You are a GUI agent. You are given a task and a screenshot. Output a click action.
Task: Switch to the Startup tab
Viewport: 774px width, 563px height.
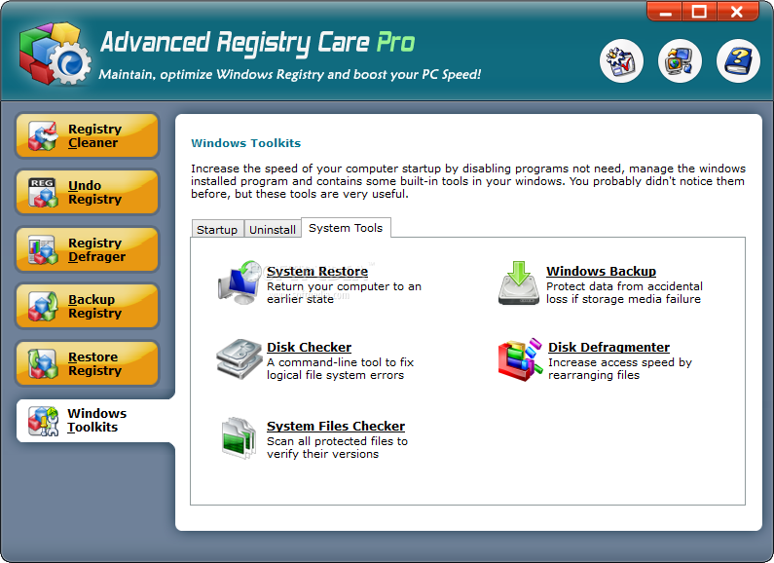coord(217,229)
